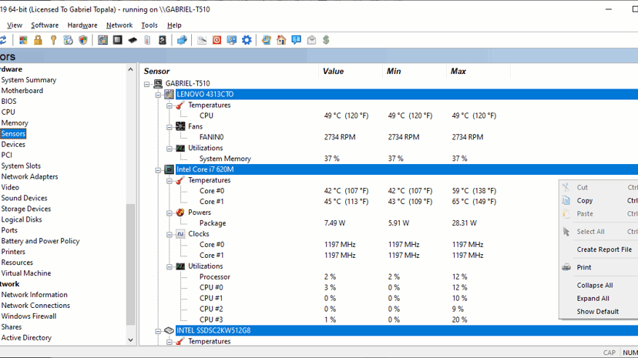
Task: Collapse the INTEL SSDSC2KW512G8 node
Action: [x=158, y=331]
